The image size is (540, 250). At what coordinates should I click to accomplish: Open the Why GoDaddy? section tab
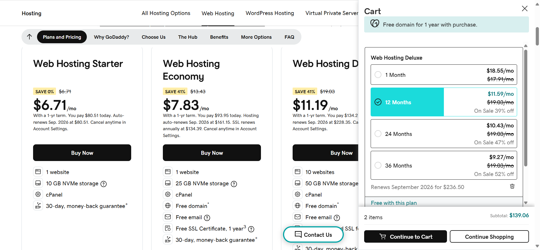tap(111, 37)
